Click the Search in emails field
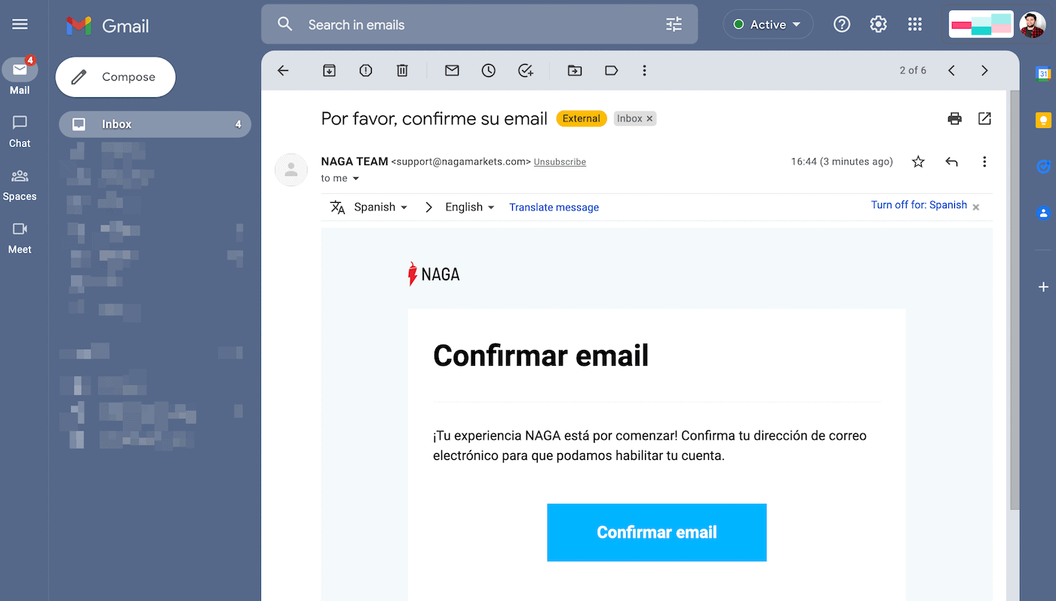 pos(480,25)
